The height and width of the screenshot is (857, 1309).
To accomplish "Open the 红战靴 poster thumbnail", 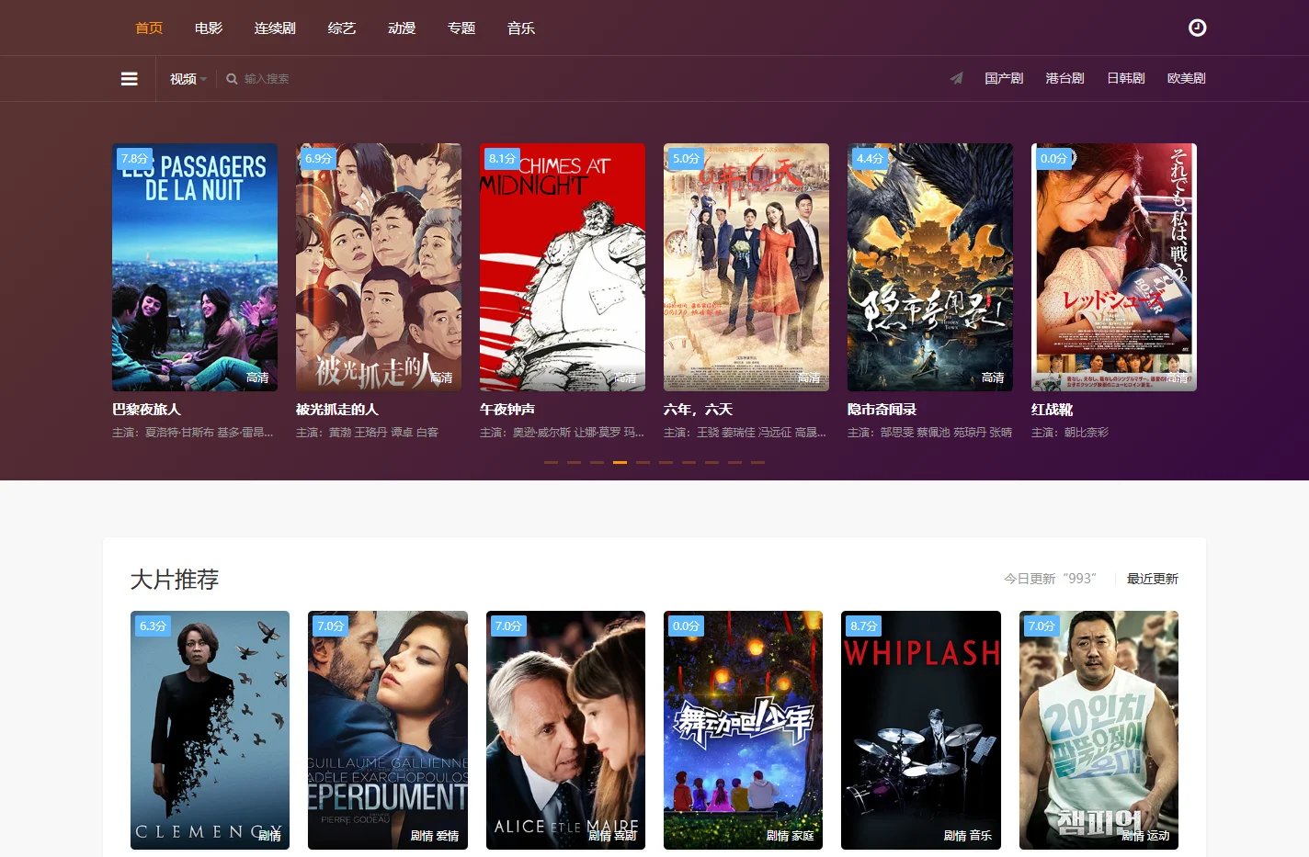I will (1114, 267).
